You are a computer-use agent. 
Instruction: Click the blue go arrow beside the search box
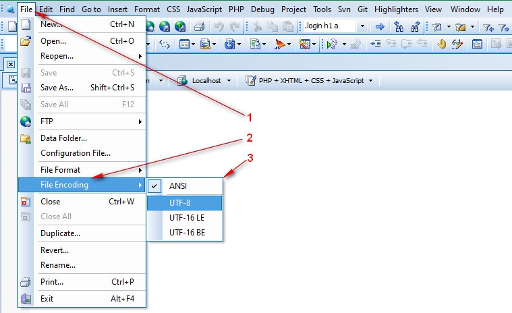click(379, 27)
